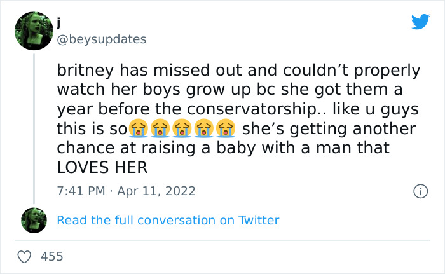
Task: Click the last crying emoji in the tweet
Action: pyautogui.click(x=225, y=128)
